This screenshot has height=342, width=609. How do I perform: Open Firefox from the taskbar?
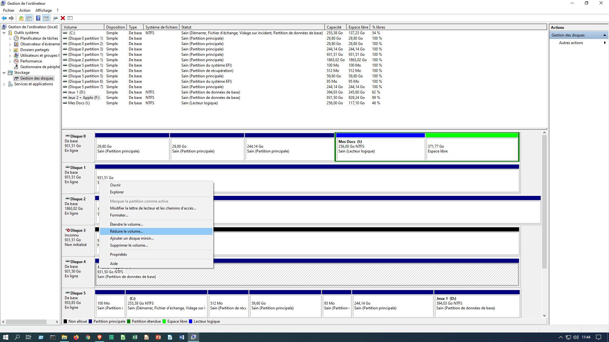76,337
